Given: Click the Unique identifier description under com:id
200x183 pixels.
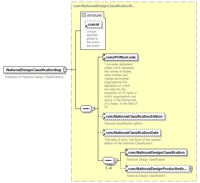Looking at the screenshot, I should click(x=93, y=39).
